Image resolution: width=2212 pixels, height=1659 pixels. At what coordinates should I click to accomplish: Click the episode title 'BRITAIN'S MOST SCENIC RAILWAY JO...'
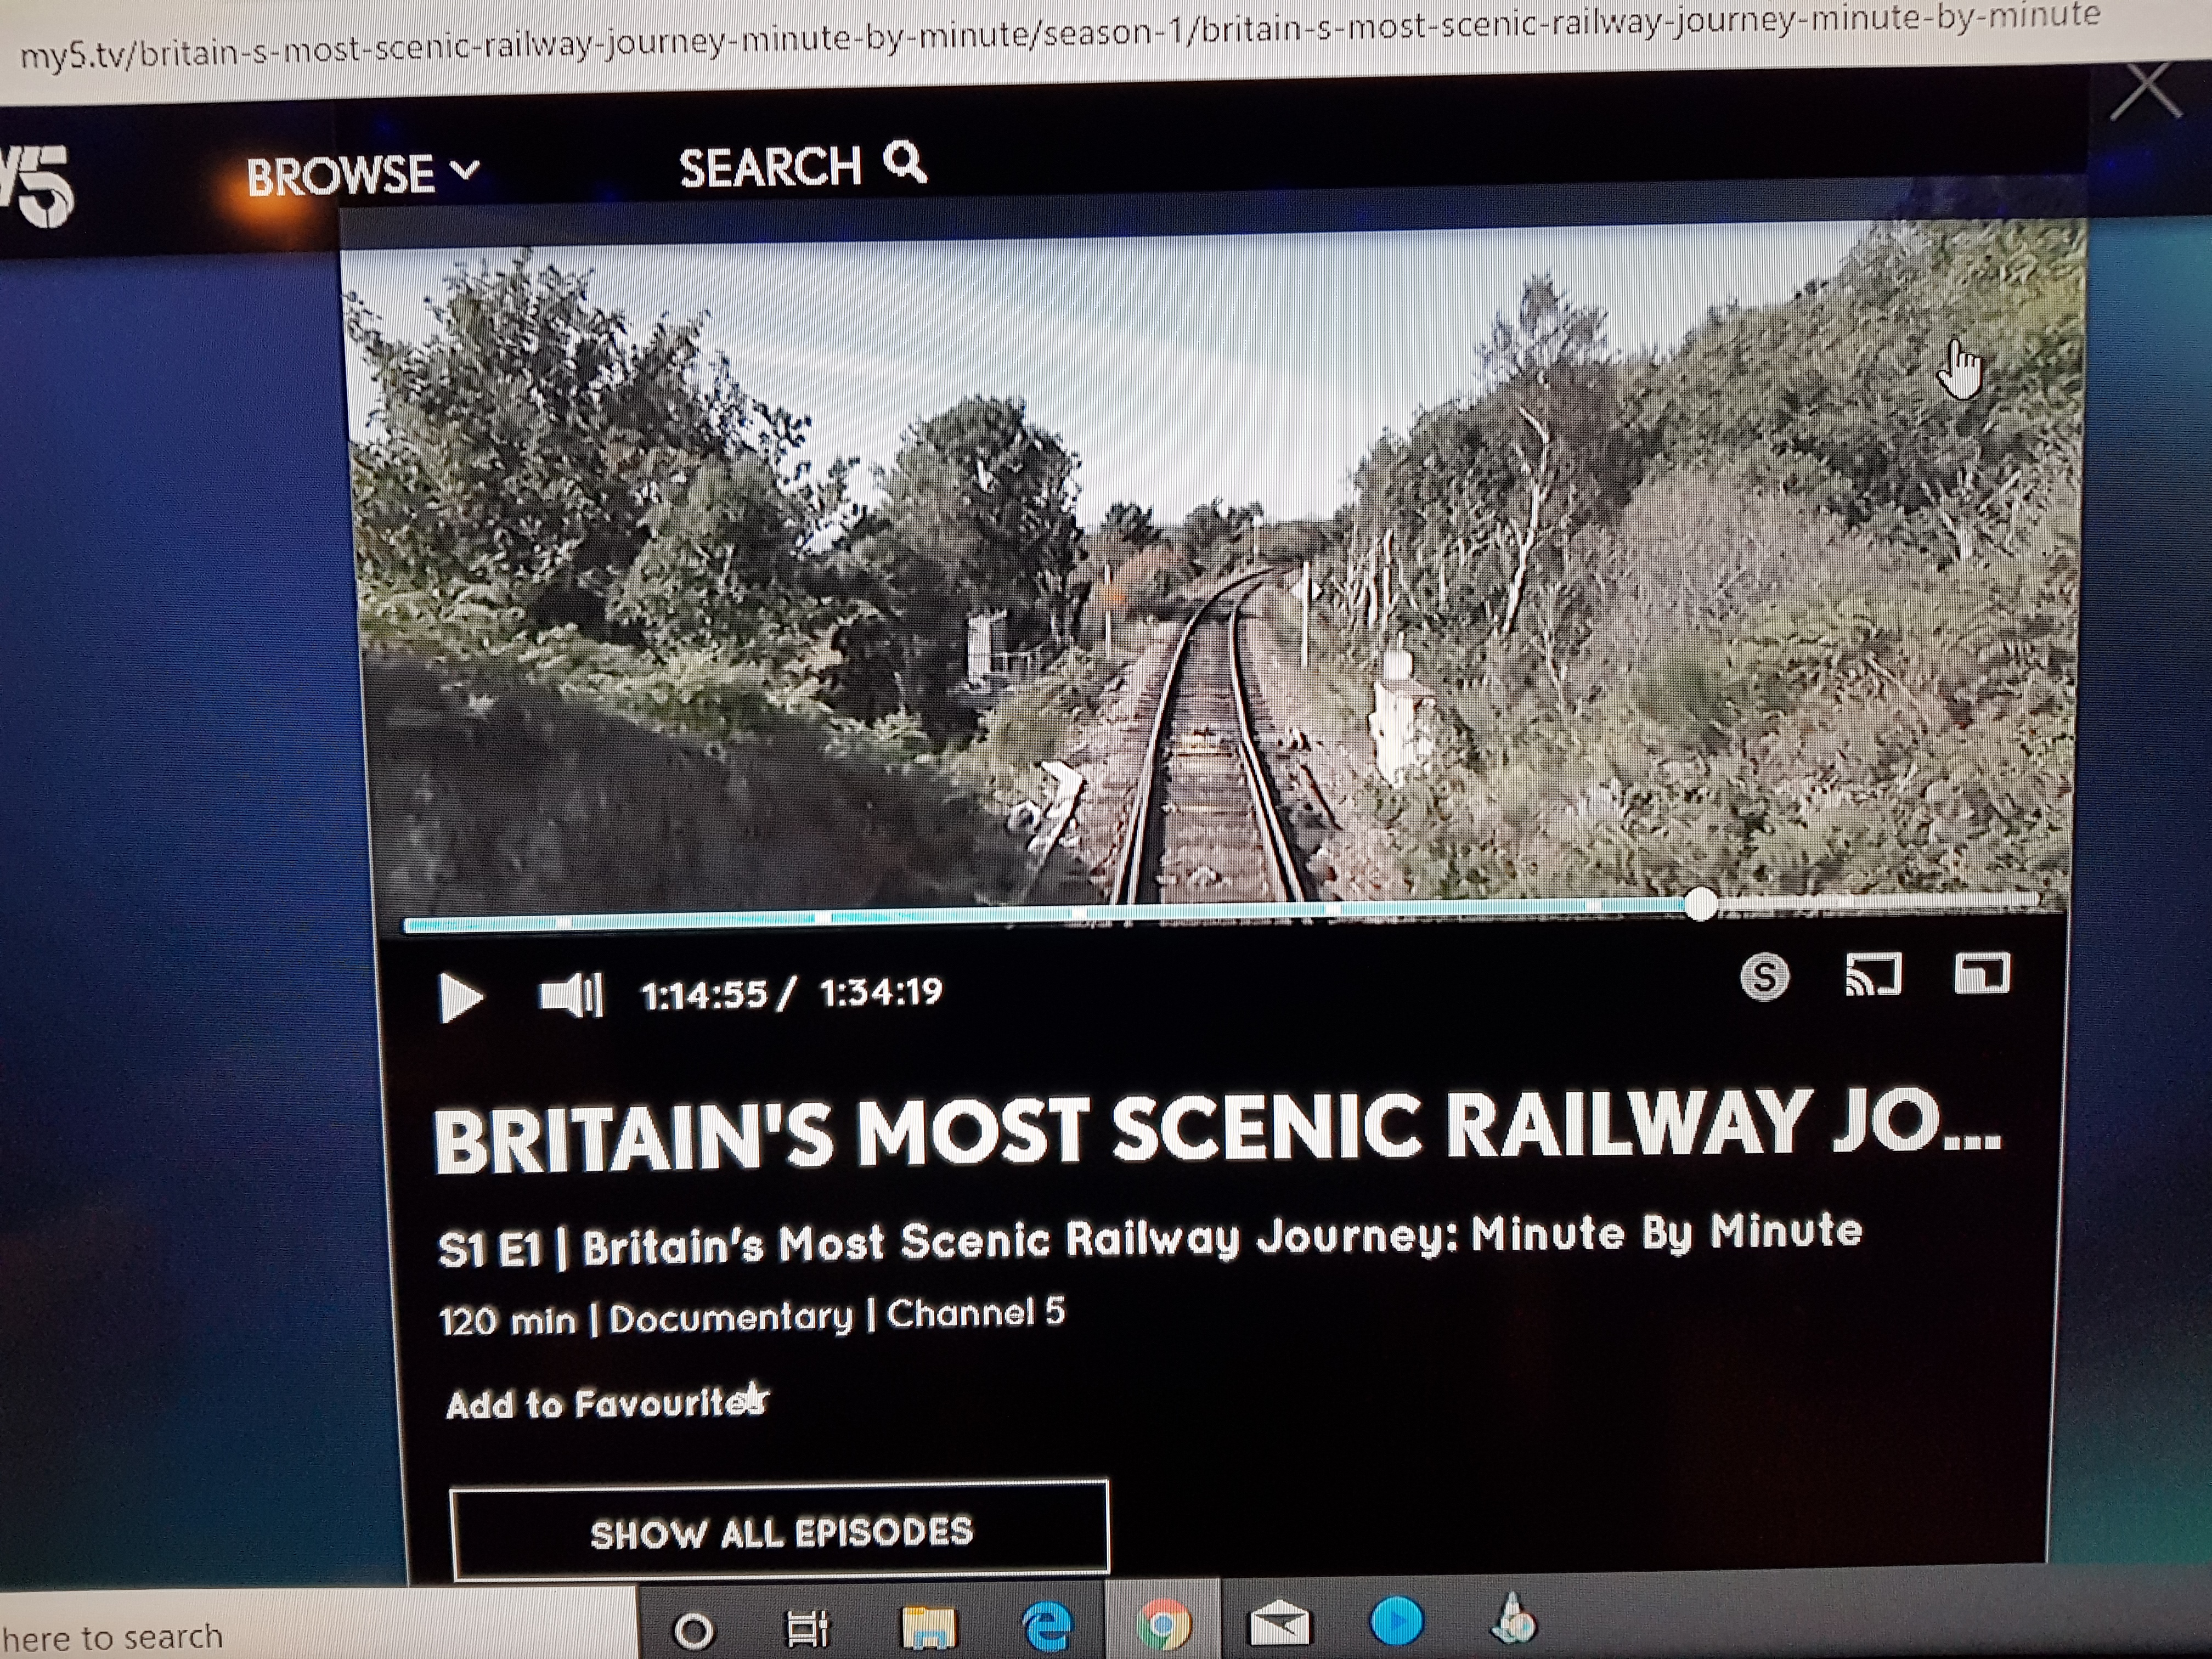(x=1218, y=1132)
